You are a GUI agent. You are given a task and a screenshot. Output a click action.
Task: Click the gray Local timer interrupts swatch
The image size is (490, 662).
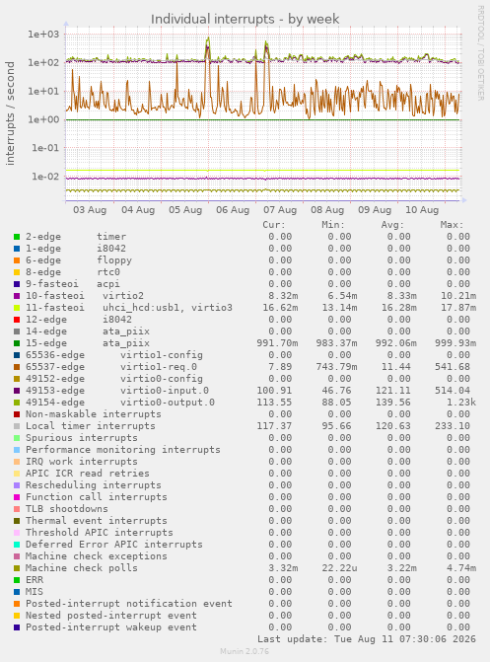point(17,426)
